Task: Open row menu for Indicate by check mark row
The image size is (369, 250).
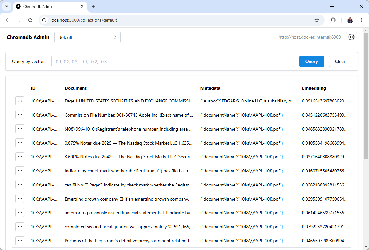Action: [x=20, y=171]
